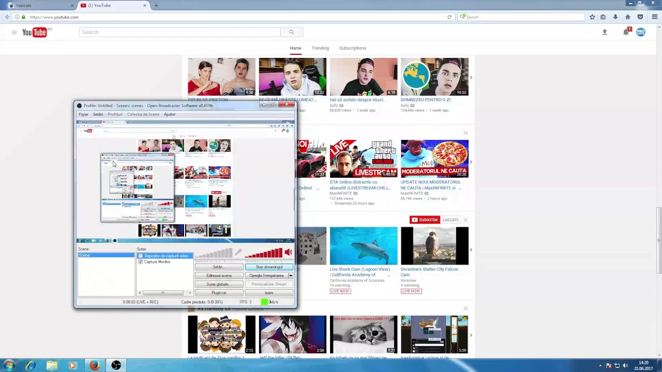Expand the Oprește înregistrarea dropdown arrow
This screenshot has width=662, height=372.
[291, 275]
